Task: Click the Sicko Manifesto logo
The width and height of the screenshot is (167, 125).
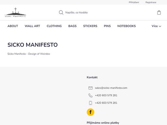Action: click(x=15, y=12)
